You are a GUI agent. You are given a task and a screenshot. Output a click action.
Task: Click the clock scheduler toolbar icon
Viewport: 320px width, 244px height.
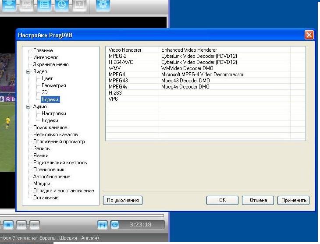62,5
